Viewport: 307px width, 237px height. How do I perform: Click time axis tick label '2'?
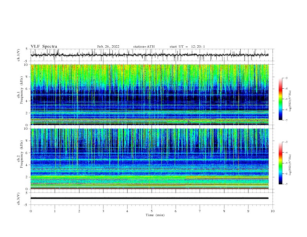click(79, 211)
